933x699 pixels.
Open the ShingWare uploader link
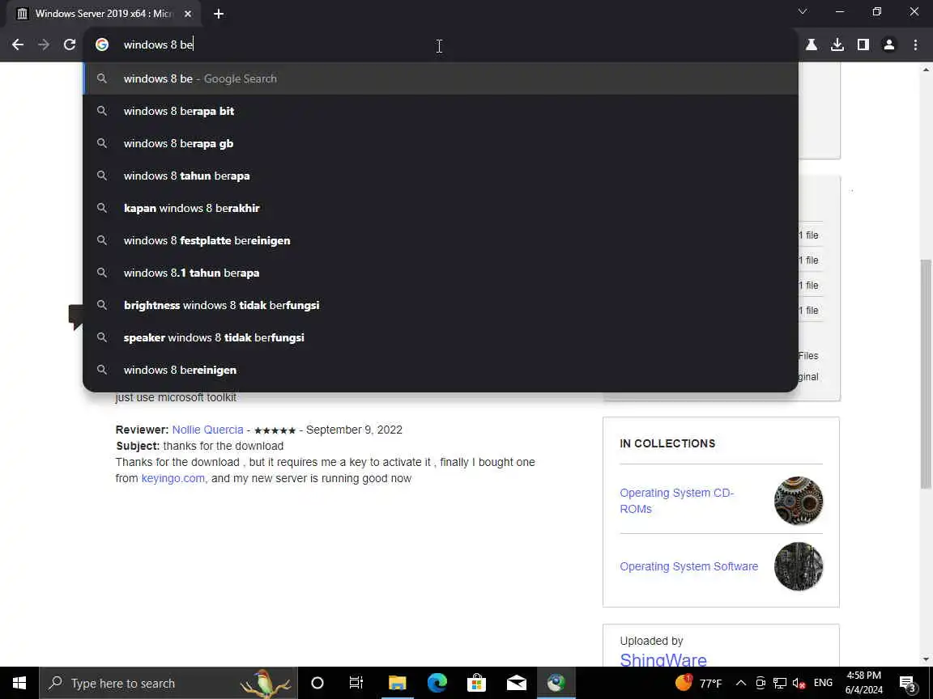pyautogui.click(x=663, y=659)
